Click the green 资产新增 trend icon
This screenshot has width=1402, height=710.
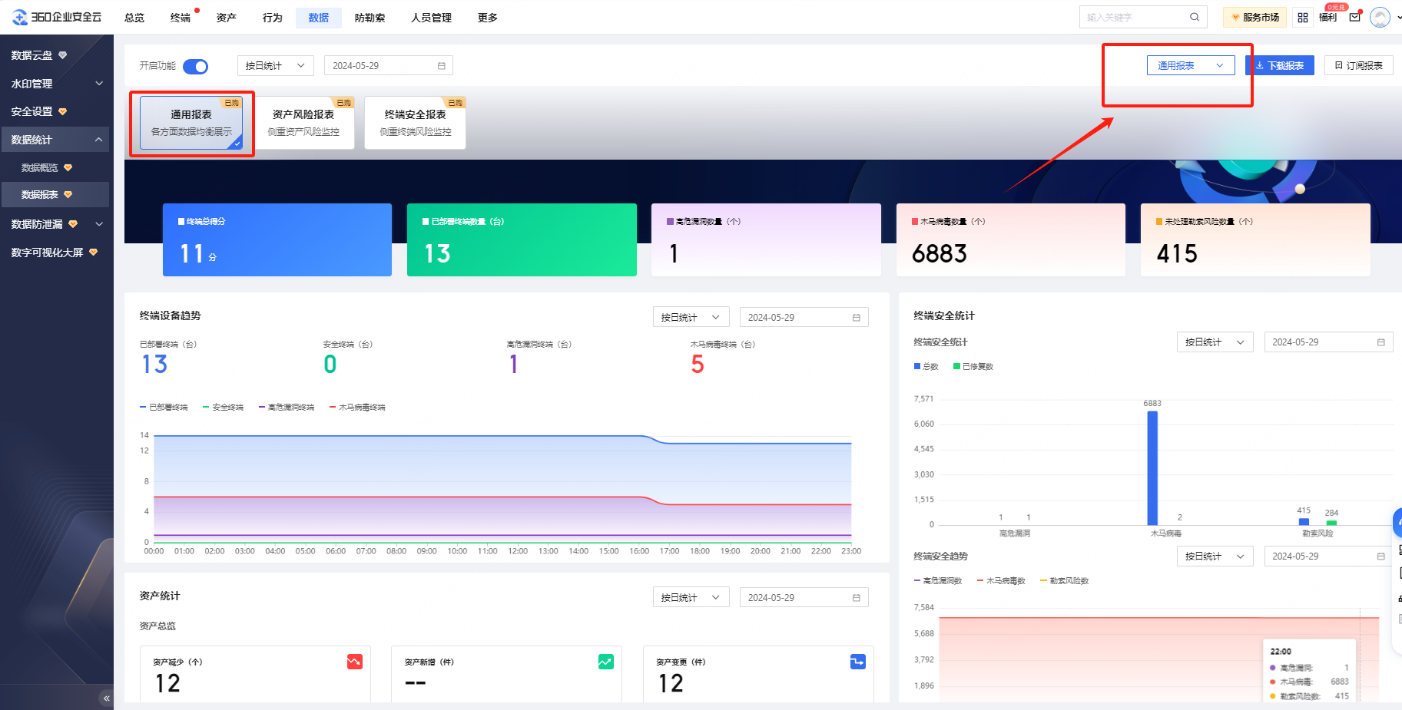tap(605, 662)
